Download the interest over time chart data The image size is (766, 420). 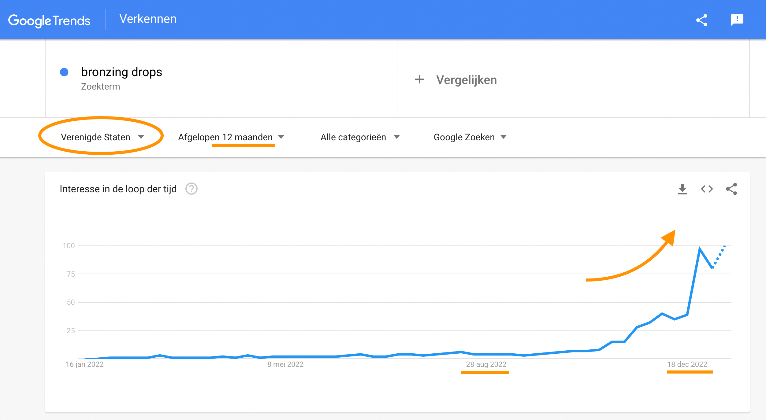click(682, 189)
